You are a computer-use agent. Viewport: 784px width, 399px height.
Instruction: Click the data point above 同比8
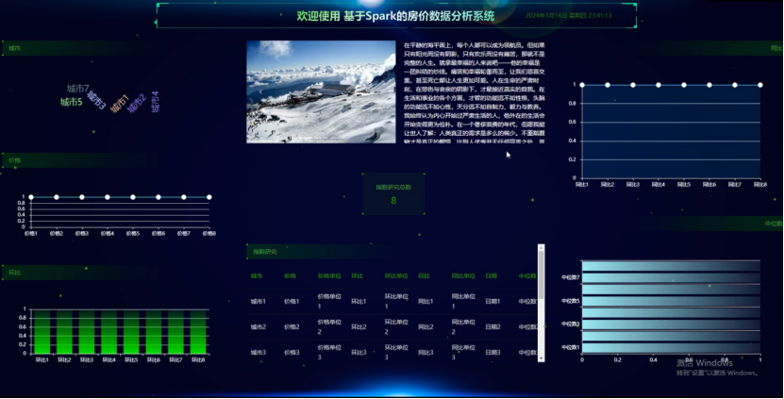click(760, 85)
